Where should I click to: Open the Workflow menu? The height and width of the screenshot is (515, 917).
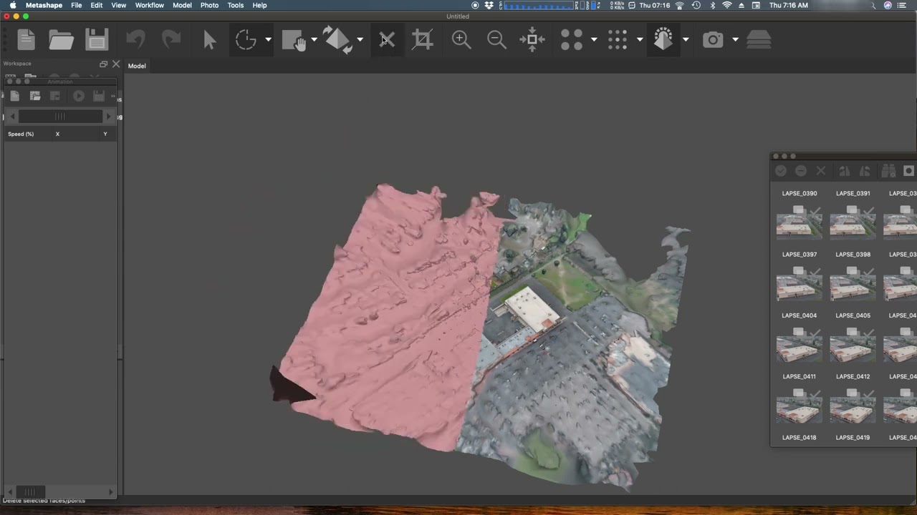click(150, 5)
